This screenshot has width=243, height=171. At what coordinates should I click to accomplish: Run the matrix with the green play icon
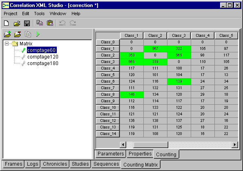38,34
